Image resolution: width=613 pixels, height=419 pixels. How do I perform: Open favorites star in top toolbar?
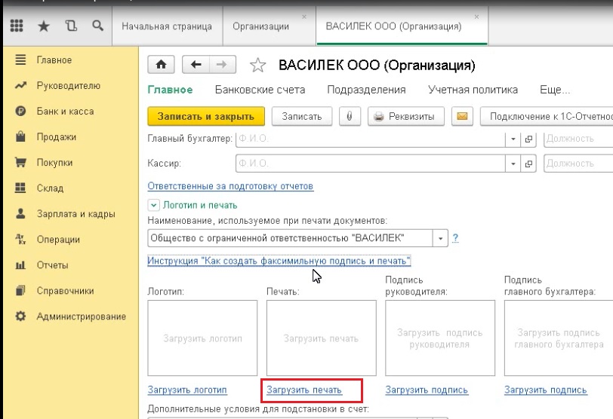[x=43, y=26]
